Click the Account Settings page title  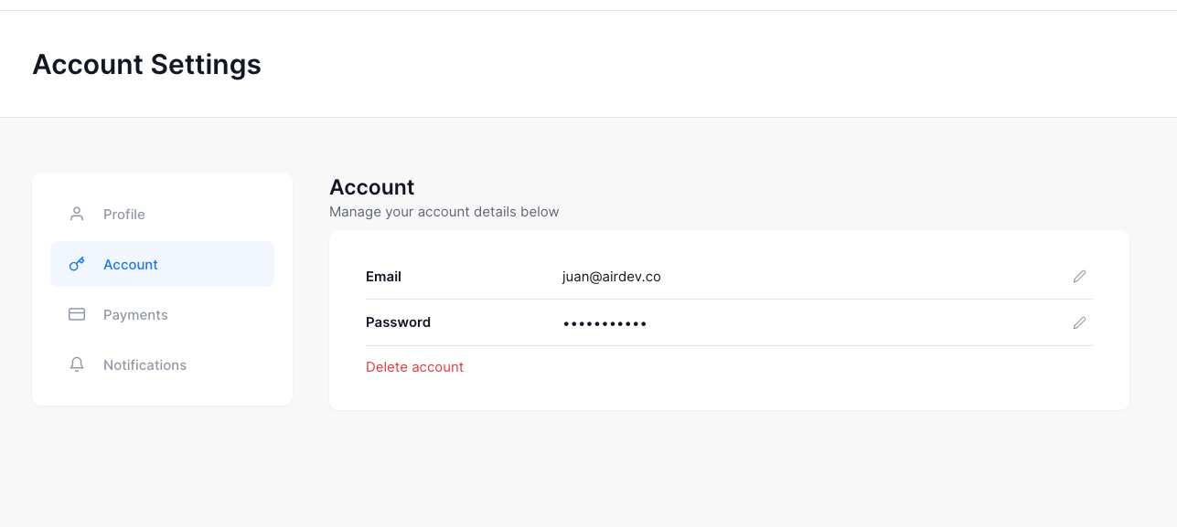pos(146,65)
